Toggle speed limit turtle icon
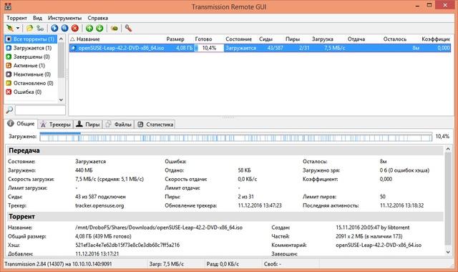458x272 pixels. 114,28
